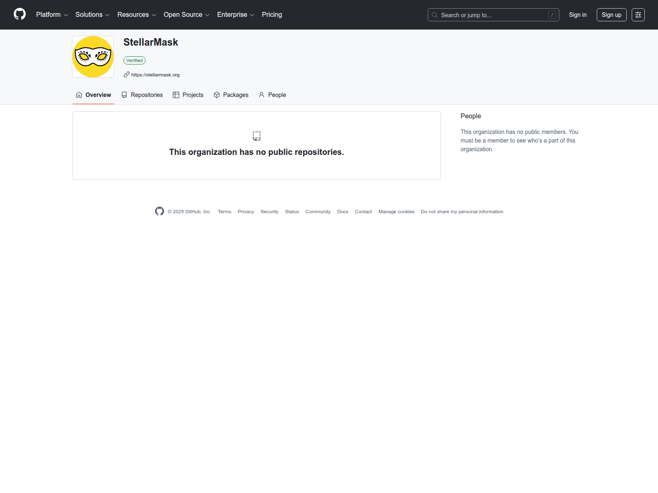Expand the Enterprise dropdown menu

236,14
